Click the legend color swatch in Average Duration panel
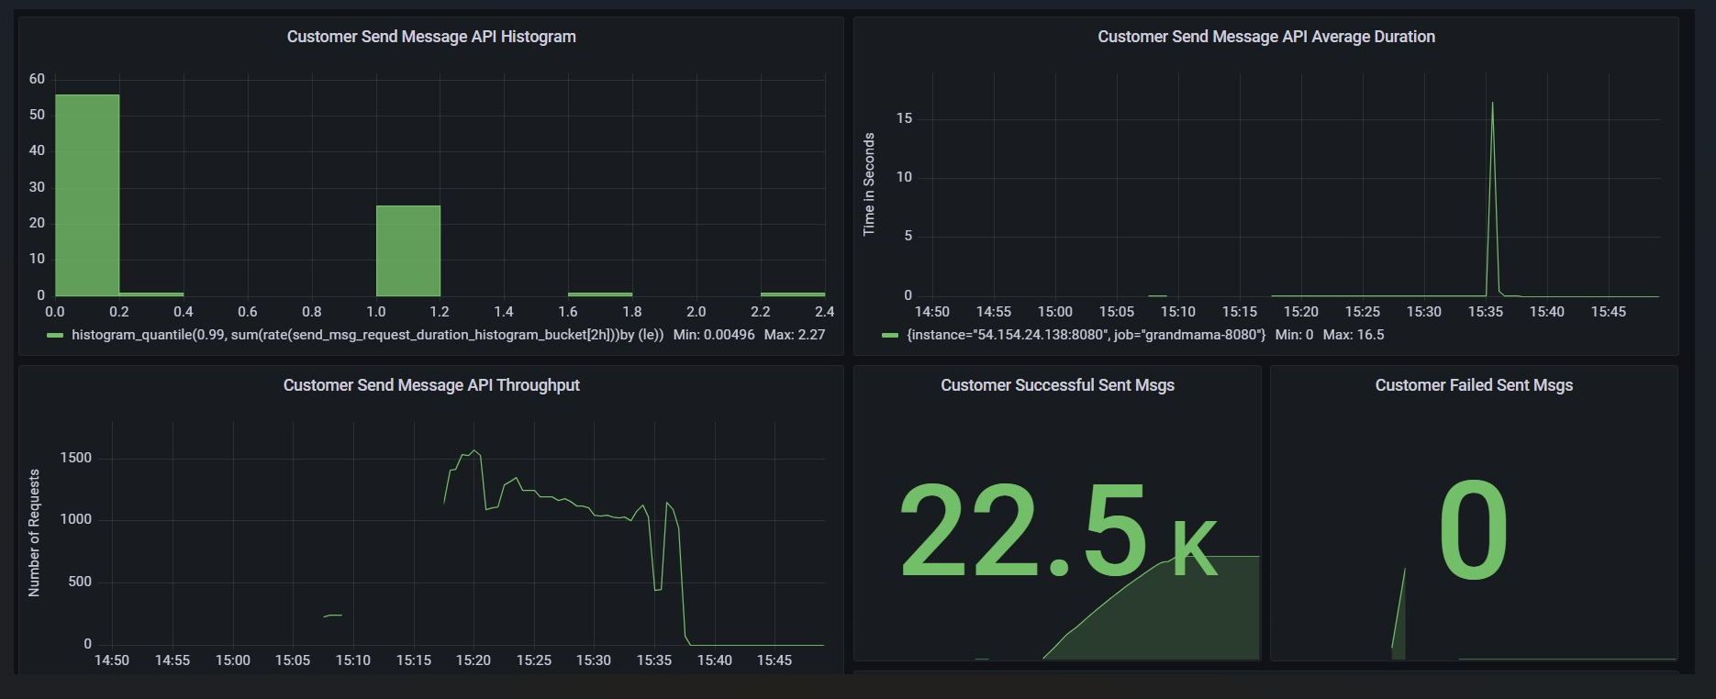The width and height of the screenshot is (1716, 699). [x=889, y=336]
